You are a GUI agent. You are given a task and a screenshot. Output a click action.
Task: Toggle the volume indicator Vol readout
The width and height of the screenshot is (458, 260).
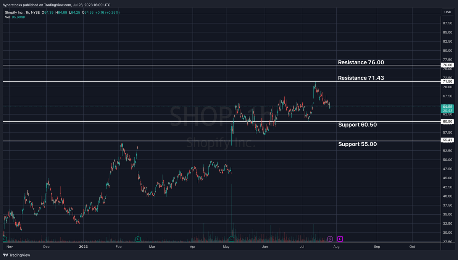point(8,17)
